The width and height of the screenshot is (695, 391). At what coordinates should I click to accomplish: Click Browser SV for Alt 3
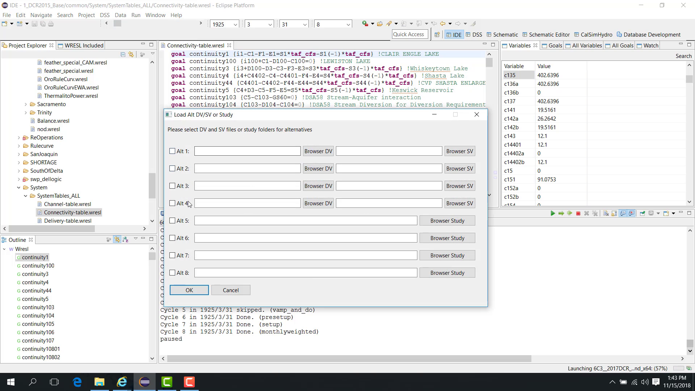tap(460, 186)
